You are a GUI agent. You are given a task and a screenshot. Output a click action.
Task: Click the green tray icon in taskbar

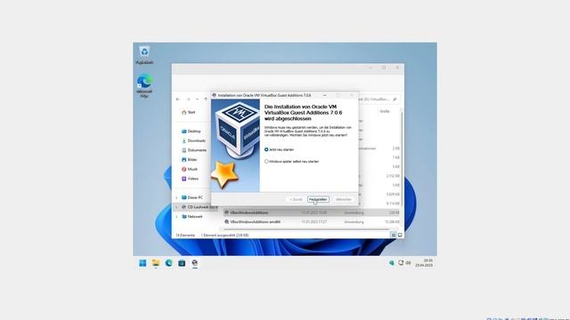click(392, 263)
